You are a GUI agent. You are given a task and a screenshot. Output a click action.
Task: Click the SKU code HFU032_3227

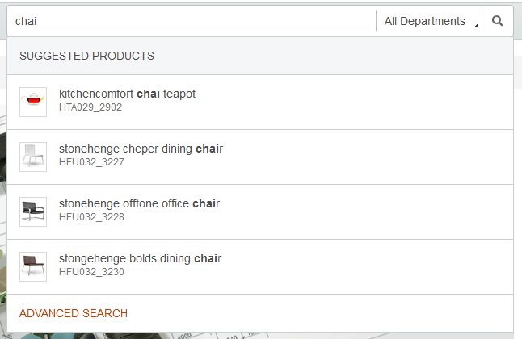tap(91, 162)
